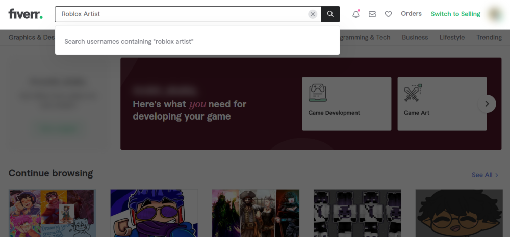Open saved lists heart icon
Image resolution: width=510 pixels, height=237 pixels.
click(388, 14)
